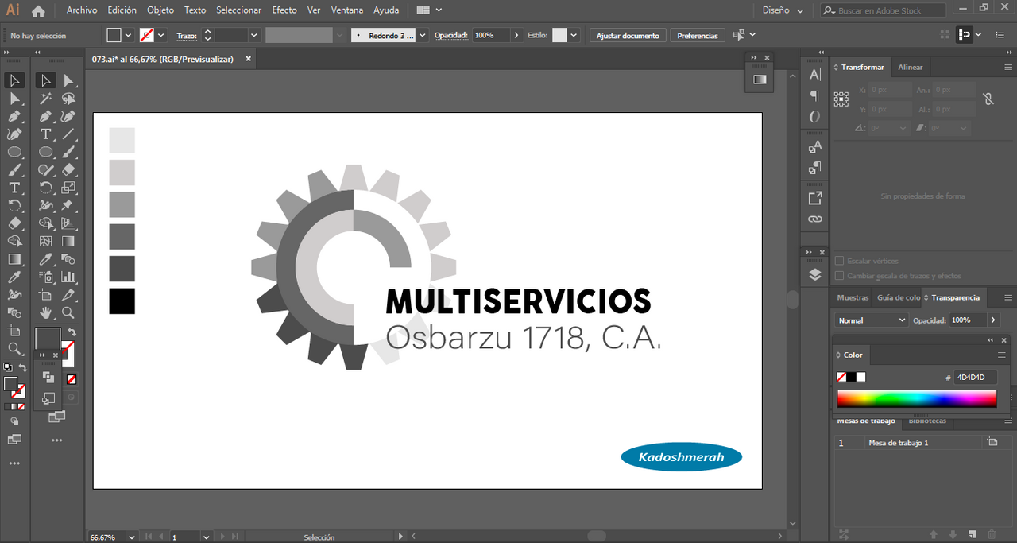Screen dimensions: 1017x543
Task: Go to the next artboard in status bar
Action: (x=222, y=537)
